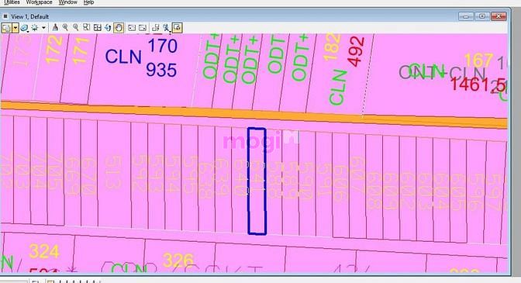The image size is (521, 283).
Task: Click the red area value 1461.5
Action: point(478,85)
